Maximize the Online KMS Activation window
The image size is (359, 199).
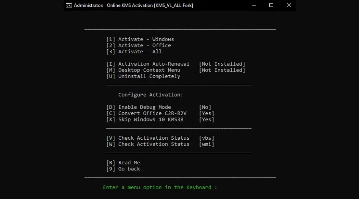click(x=271, y=5)
